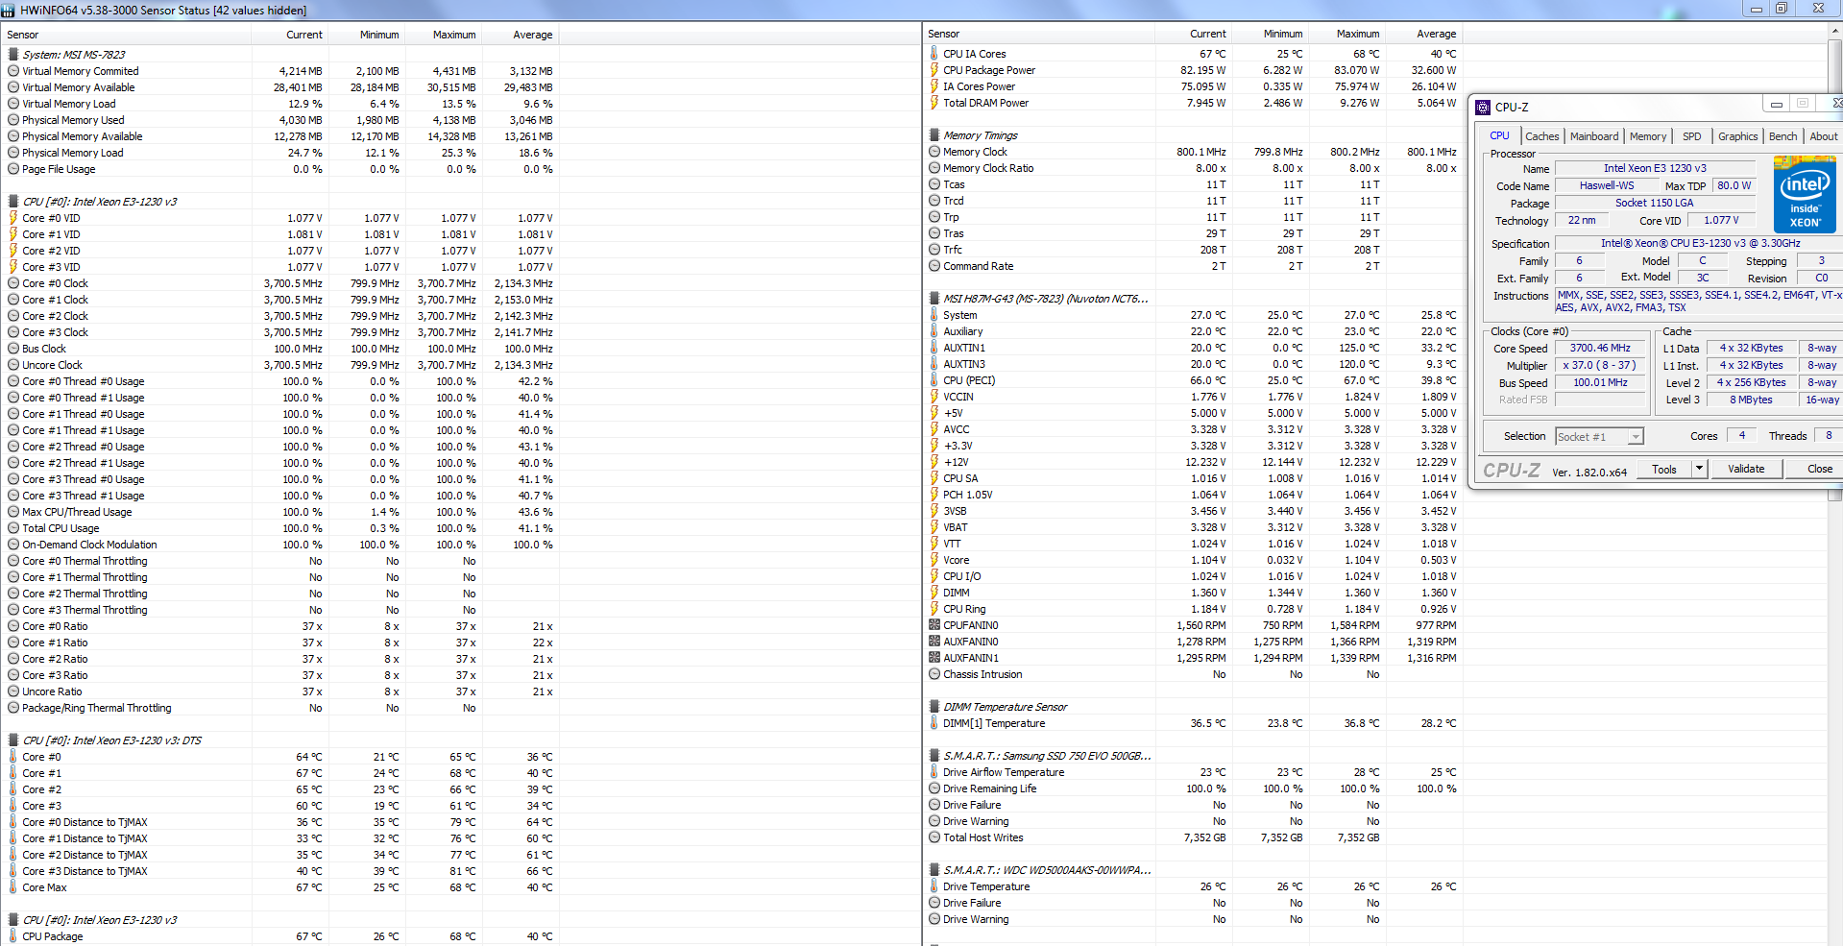Screen dimensions: 1843x946
Task: Select the Total DRAM Power row label
Action: [x=985, y=103]
